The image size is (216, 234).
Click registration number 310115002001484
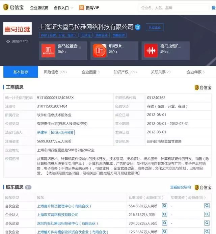point(52,106)
